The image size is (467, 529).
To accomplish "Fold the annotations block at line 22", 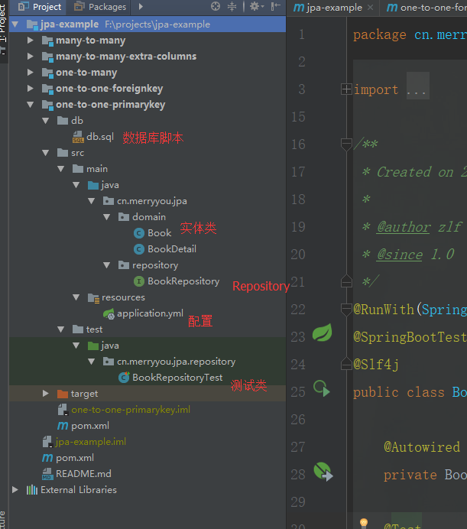I will (x=346, y=310).
